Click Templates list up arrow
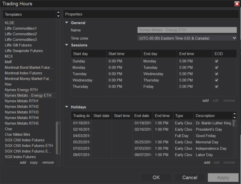Screen dimensions: 241x184 tap(58, 12)
